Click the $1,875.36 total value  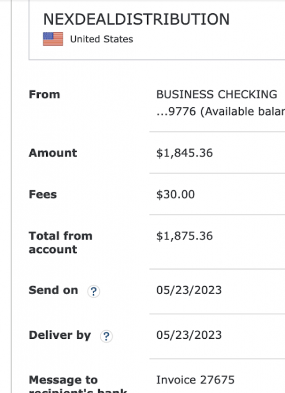(x=185, y=236)
